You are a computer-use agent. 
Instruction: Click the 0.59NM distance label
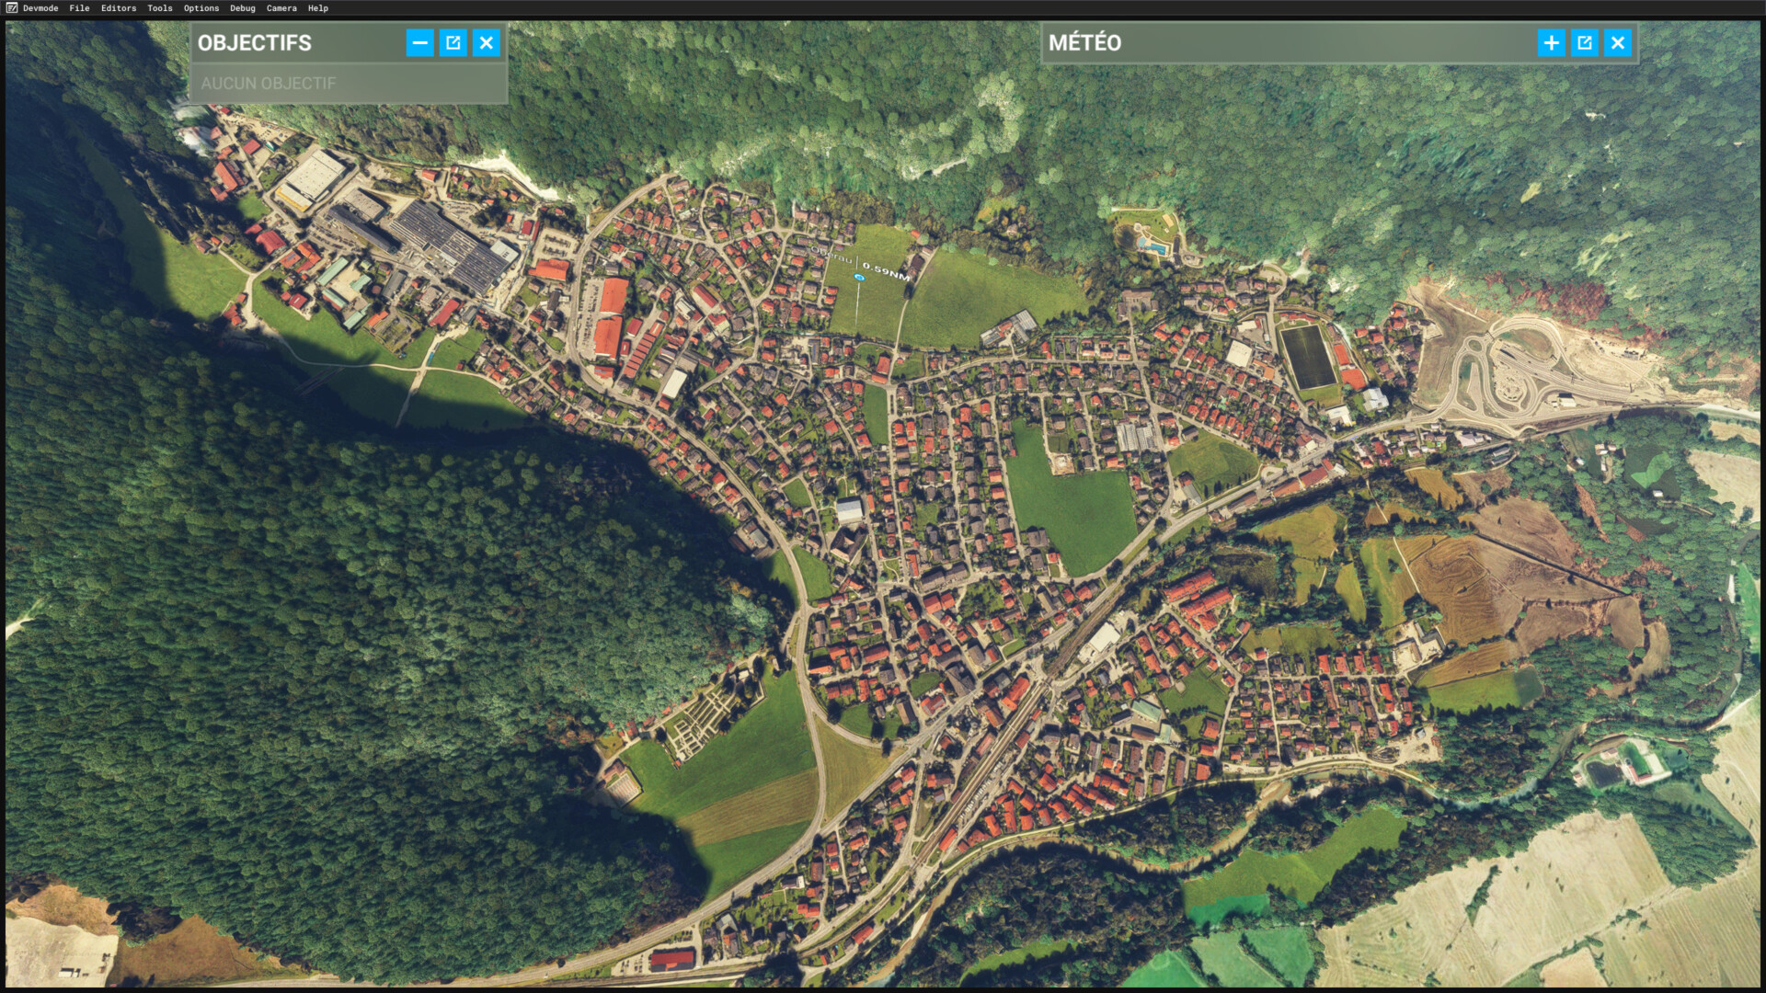click(886, 271)
